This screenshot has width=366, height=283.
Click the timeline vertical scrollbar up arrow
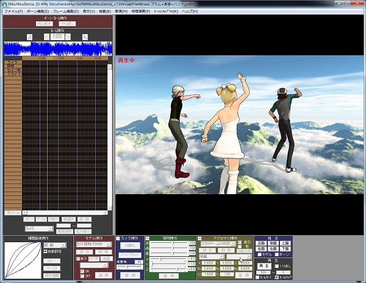coord(109,66)
